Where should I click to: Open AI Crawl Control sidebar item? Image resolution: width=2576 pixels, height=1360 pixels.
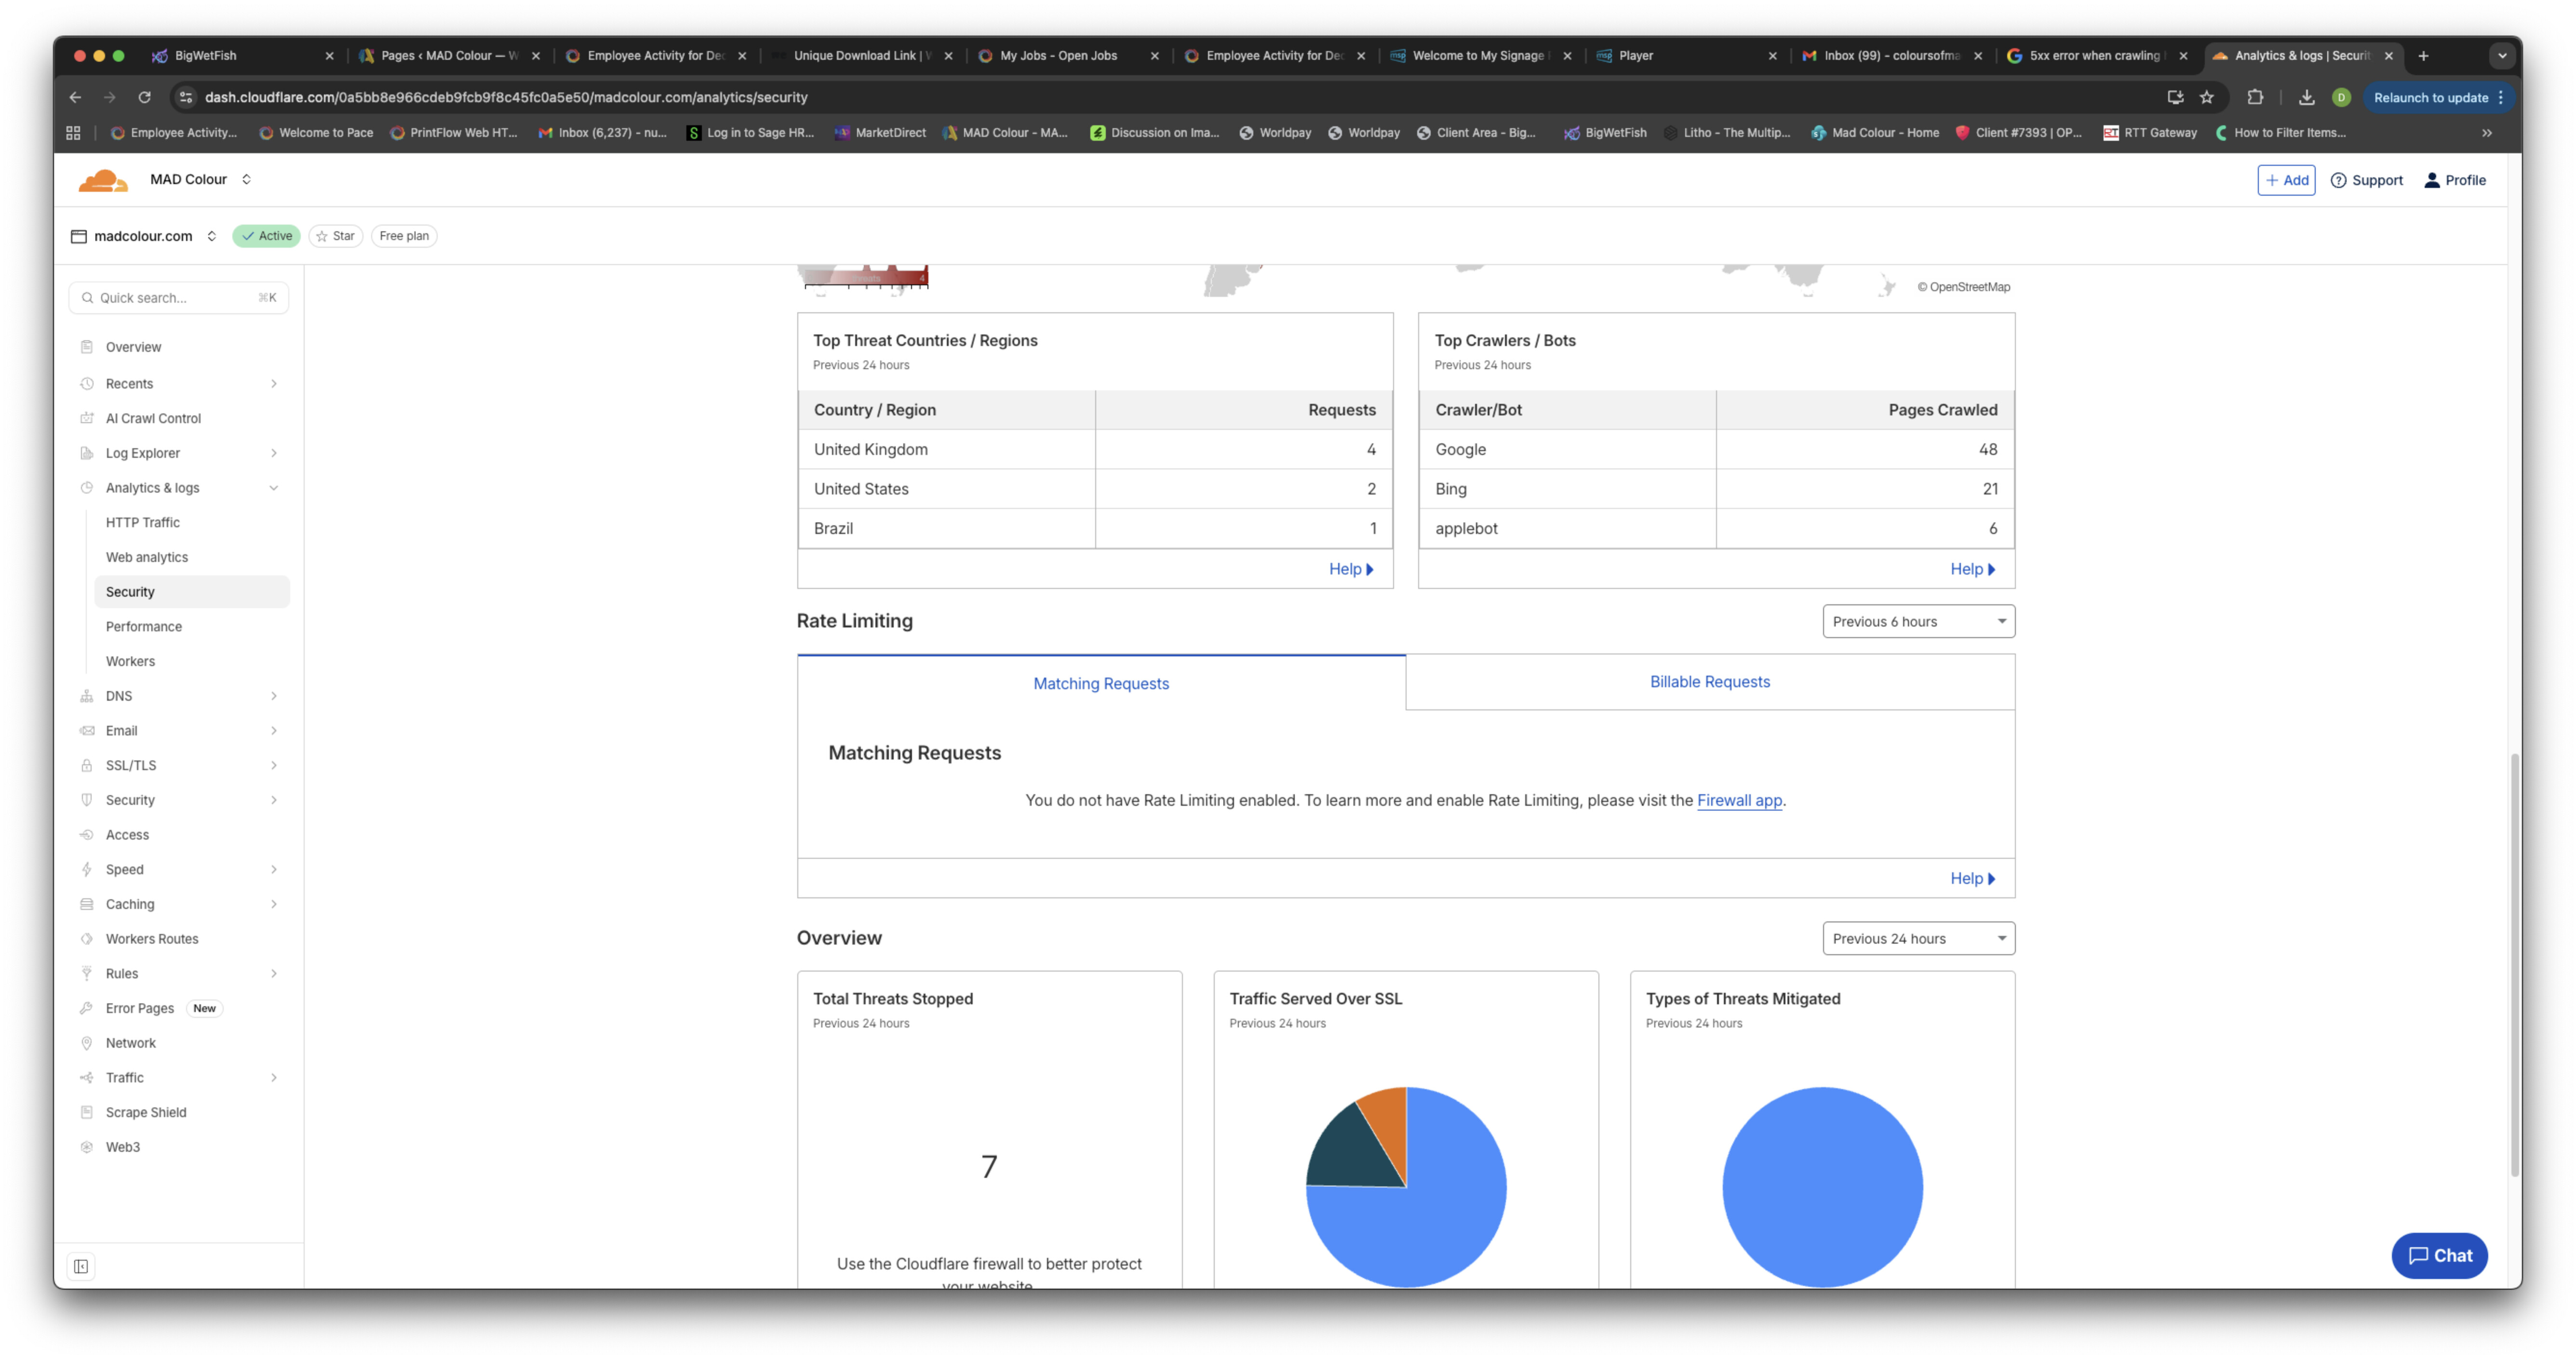(153, 418)
